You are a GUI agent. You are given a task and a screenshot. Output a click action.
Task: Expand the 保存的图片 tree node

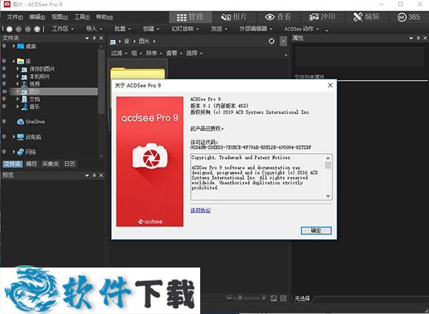[18, 69]
